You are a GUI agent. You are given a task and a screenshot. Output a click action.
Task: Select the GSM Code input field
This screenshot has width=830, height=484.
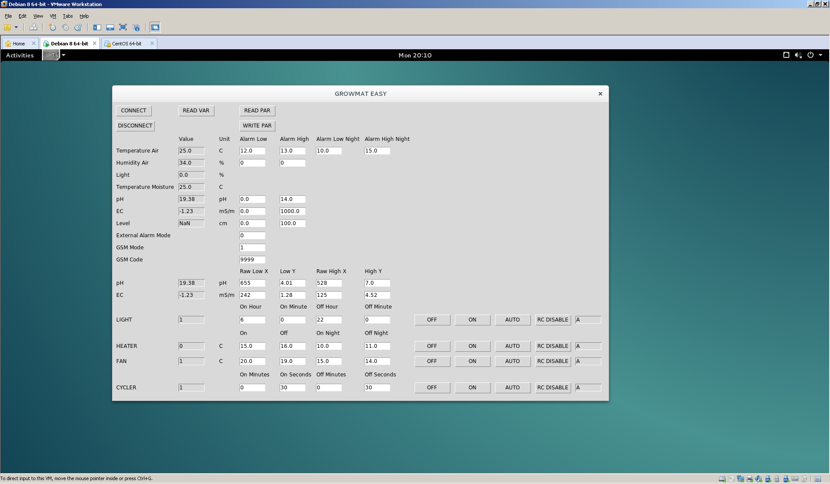point(252,260)
